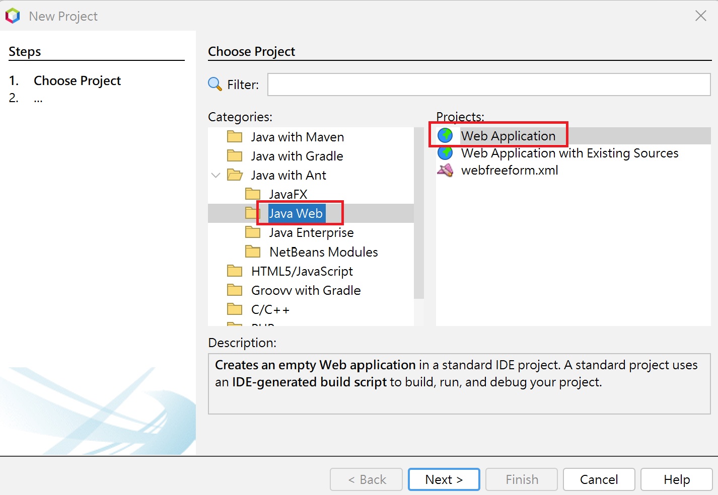Click the Filter magnifying glass icon
The height and width of the screenshot is (495, 718).
pyautogui.click(x=215, y=84)
